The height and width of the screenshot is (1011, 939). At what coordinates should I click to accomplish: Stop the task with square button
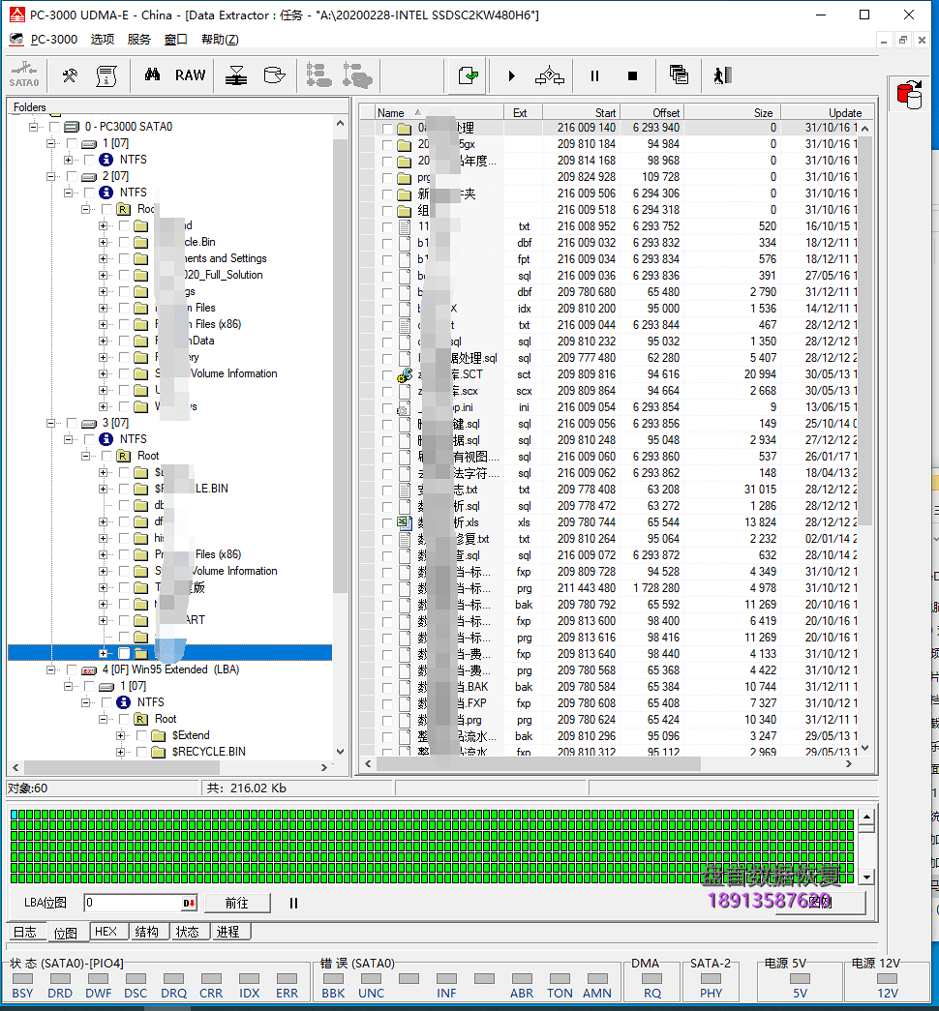pyautogui.click(x=632, y=76)
